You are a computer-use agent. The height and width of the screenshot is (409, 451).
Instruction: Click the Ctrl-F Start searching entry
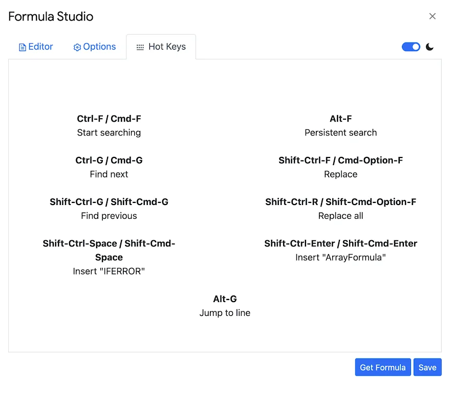pos(109,125)
